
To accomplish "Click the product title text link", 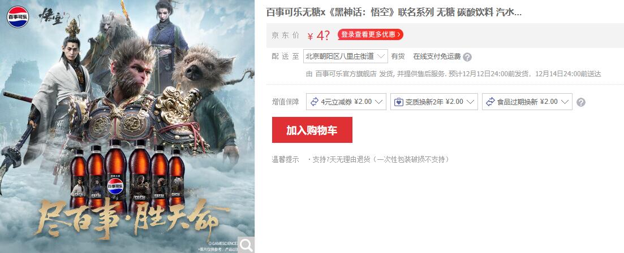I will (394, 12).
